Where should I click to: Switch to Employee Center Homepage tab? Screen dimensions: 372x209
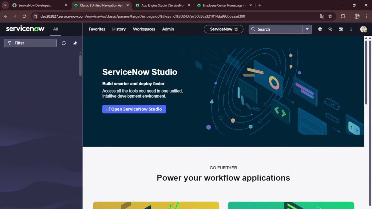pos(224,5)
